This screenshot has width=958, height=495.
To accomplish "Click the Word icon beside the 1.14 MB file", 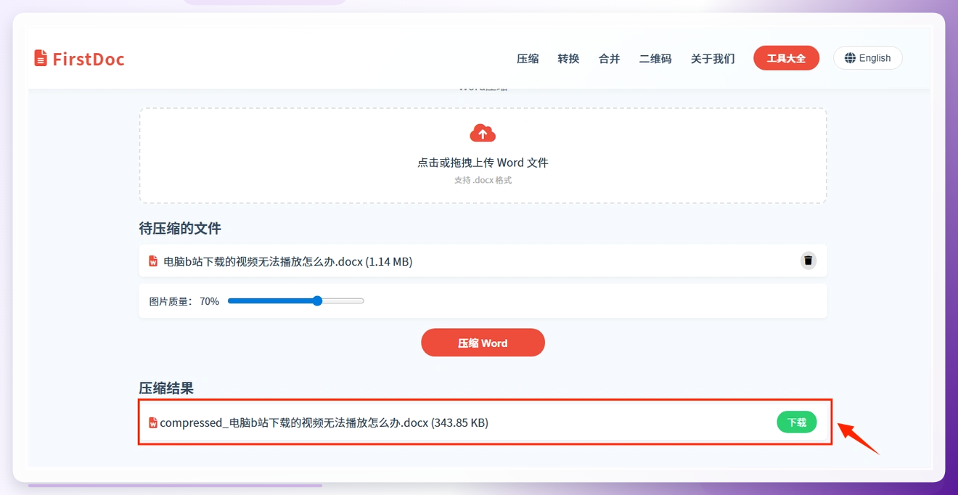I will tap(153, 261).
